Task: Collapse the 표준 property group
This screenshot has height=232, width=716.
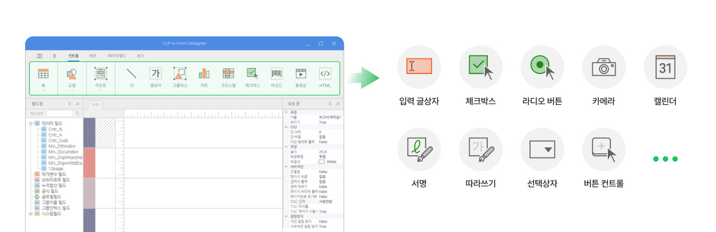Action: click(x=286, y=112)
